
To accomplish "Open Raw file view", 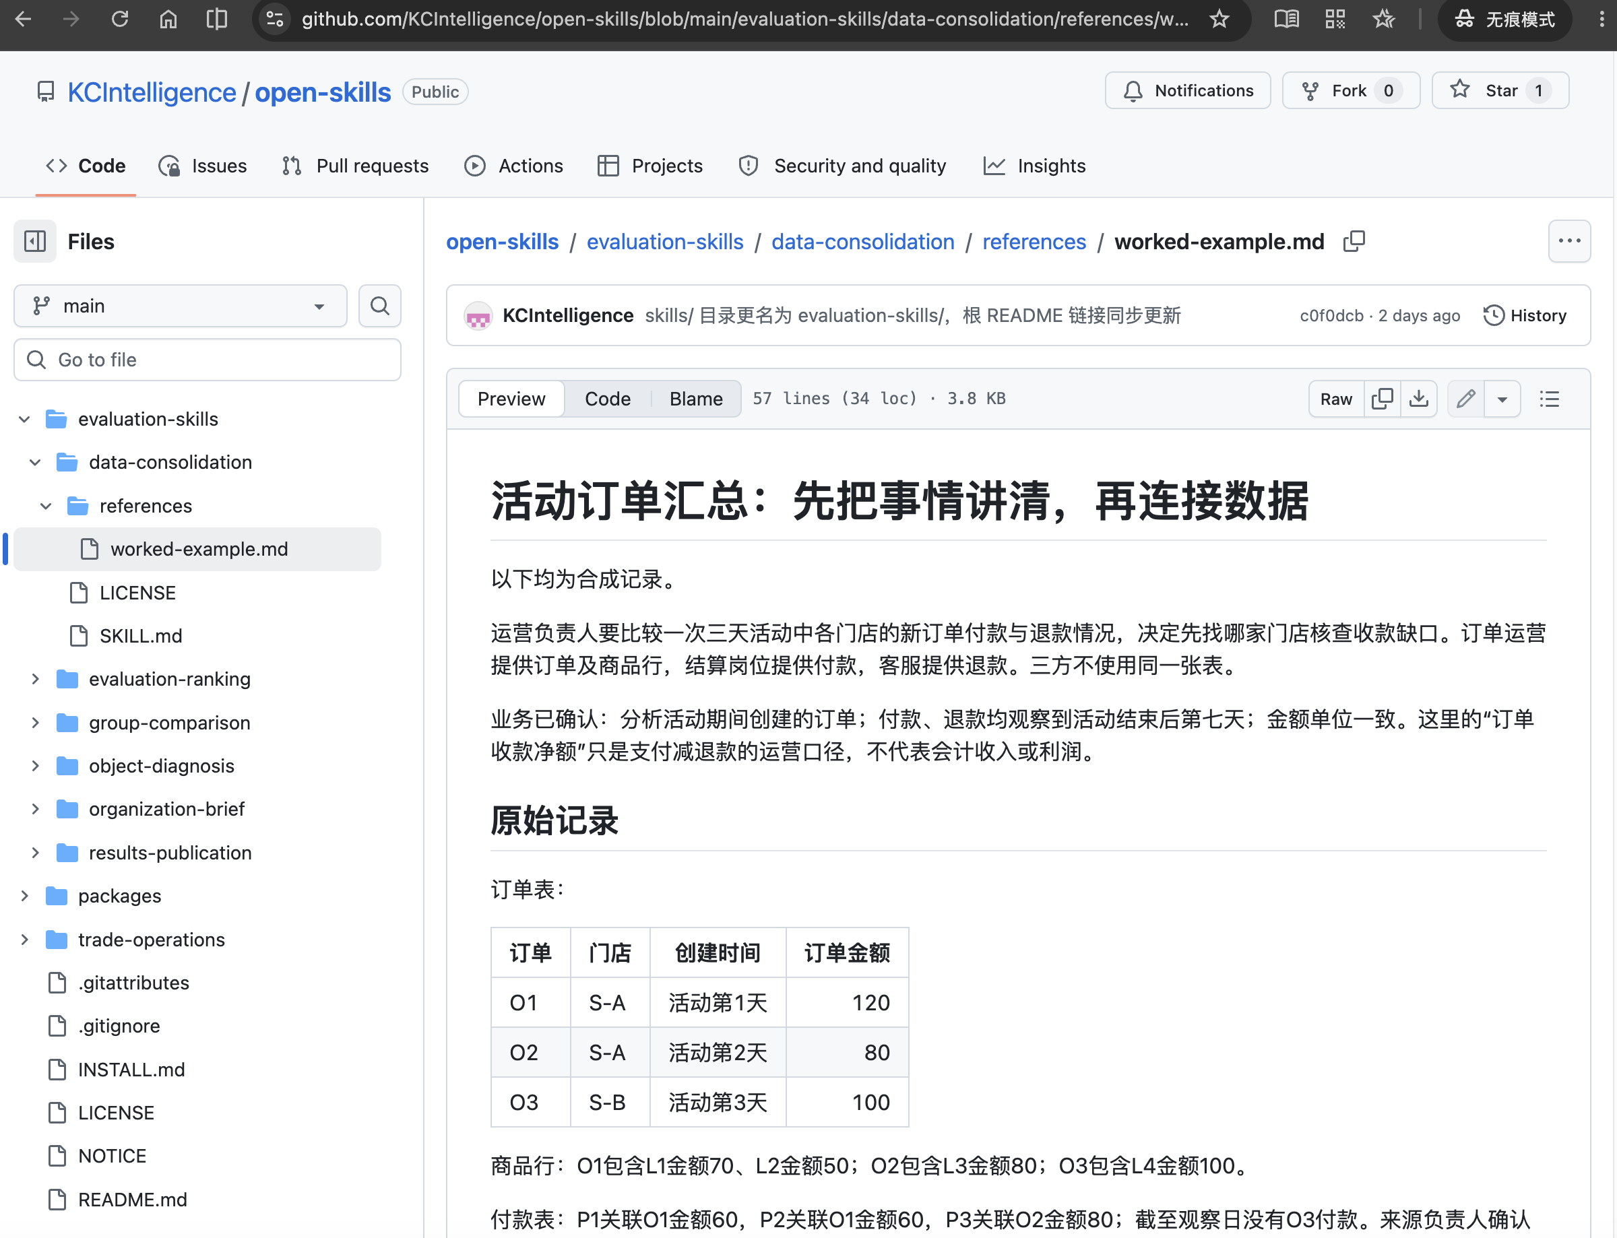I will (1336, 399).
